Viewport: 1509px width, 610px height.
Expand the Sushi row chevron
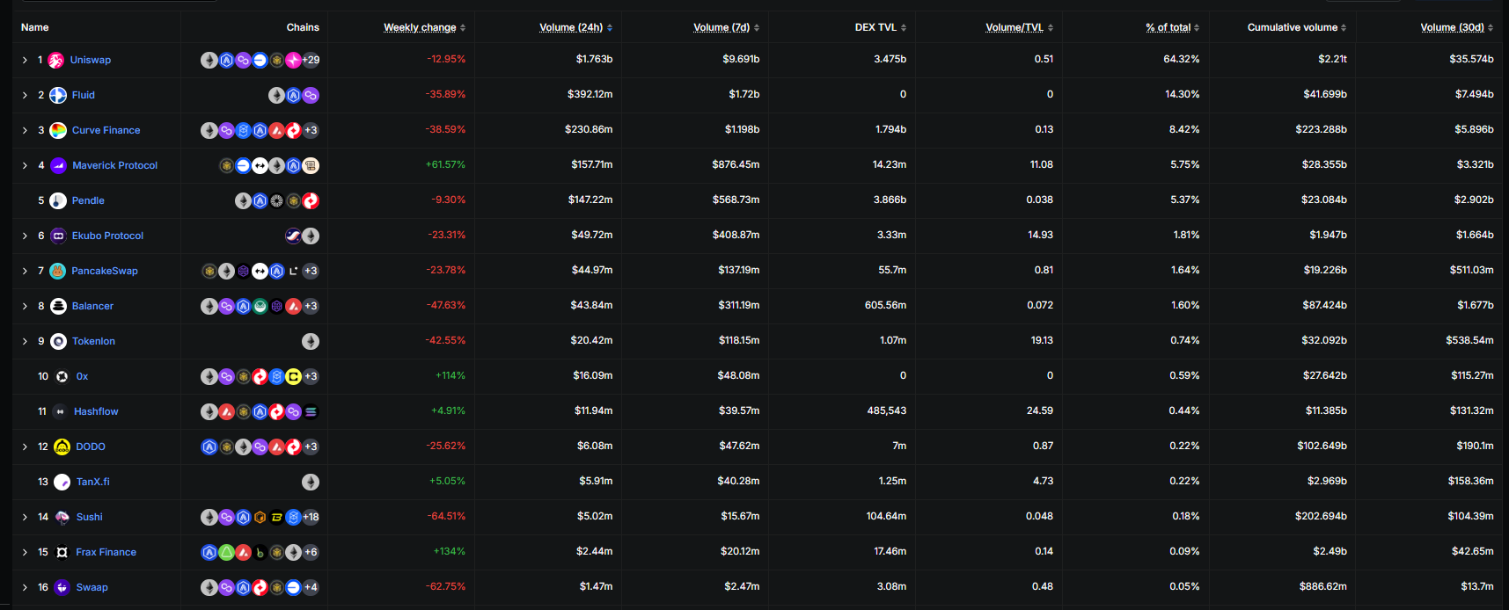pyautogui.click(x=25, y=517)
